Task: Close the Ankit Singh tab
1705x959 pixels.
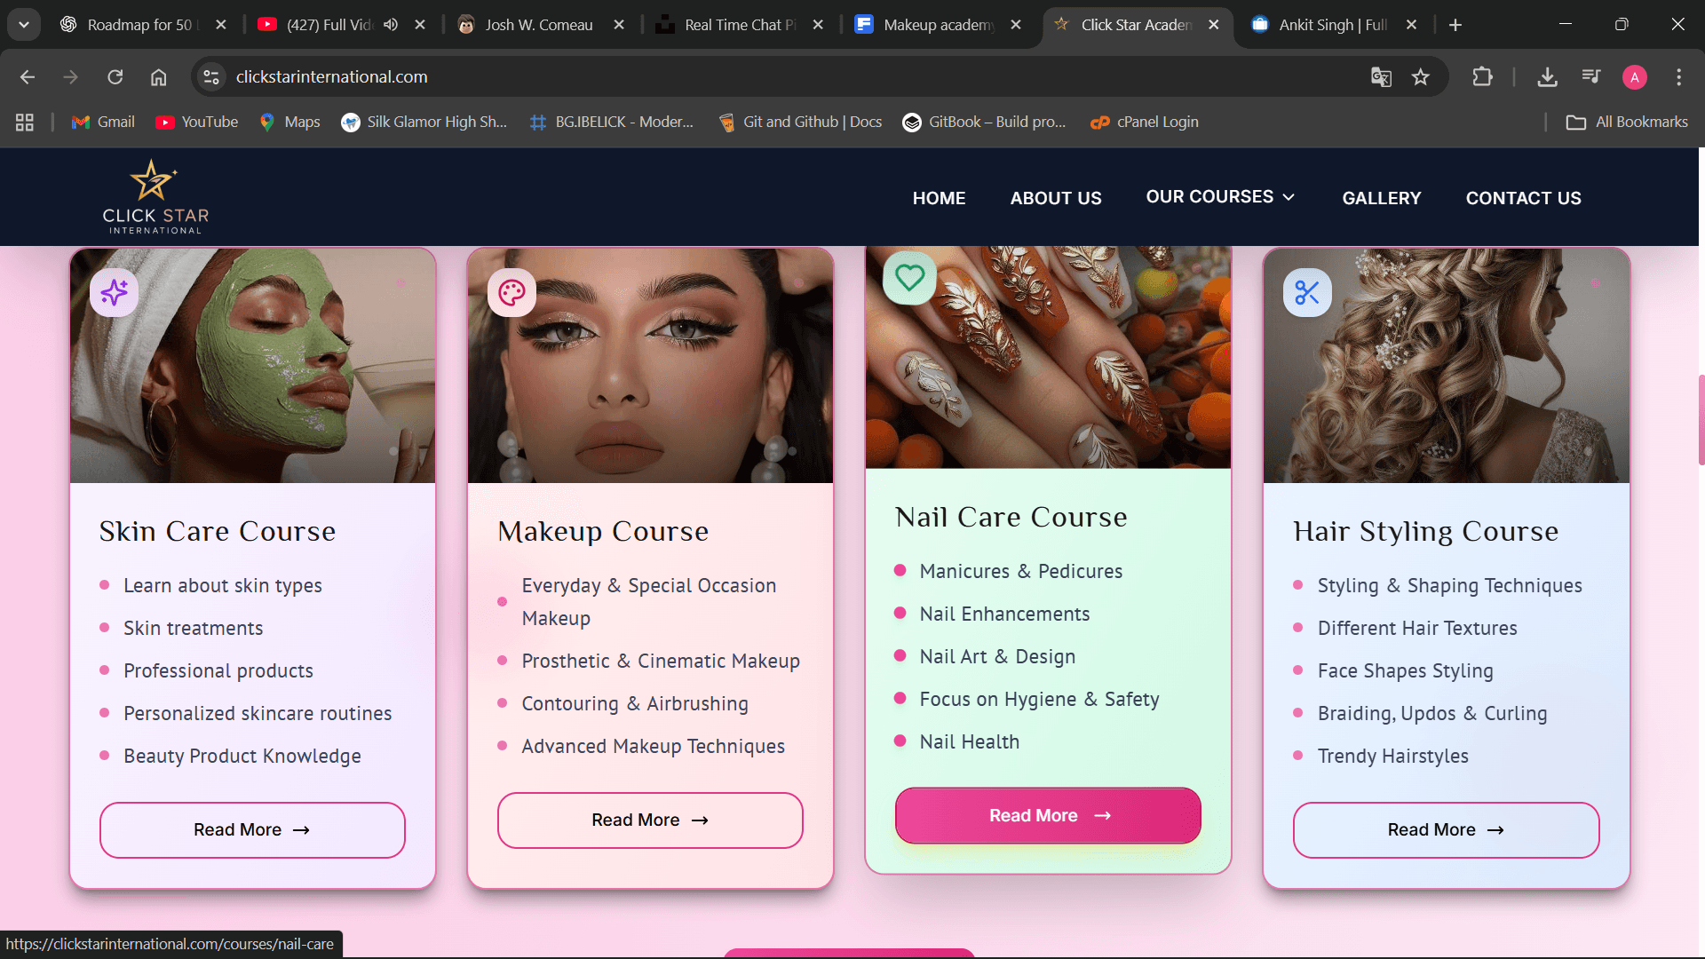Action: (x=1411, y=25)
